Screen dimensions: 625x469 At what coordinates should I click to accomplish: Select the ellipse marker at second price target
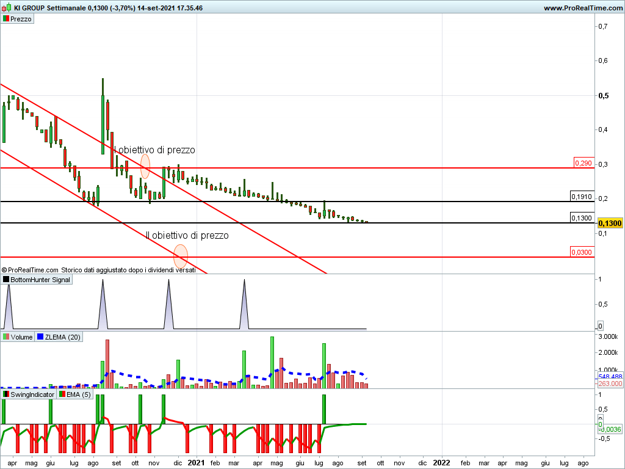point(181,256)
